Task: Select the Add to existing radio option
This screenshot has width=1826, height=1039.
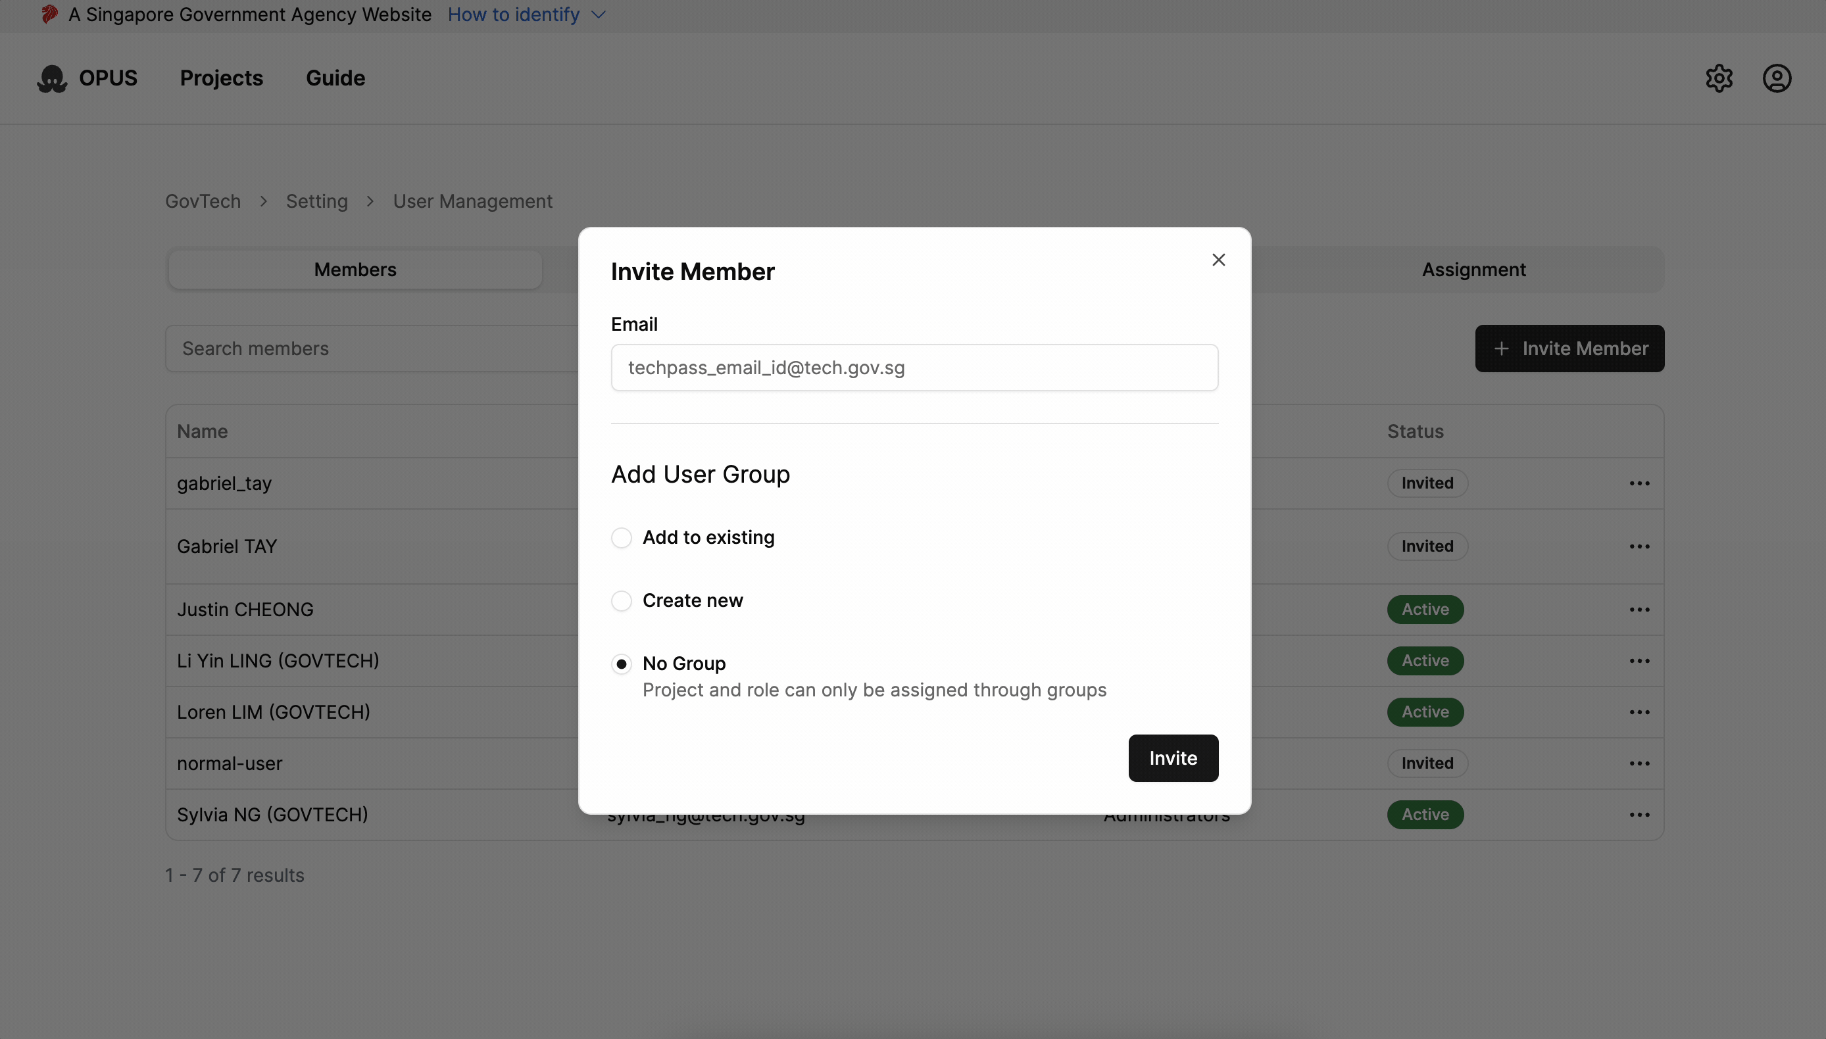Action: [622, 538]
